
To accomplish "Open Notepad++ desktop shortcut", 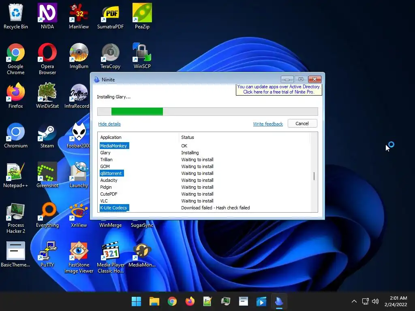I will click(16, 175).
